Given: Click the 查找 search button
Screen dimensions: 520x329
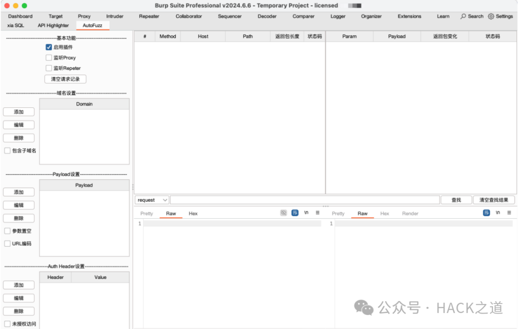Looking at the screenshot, I should (456, 200).
